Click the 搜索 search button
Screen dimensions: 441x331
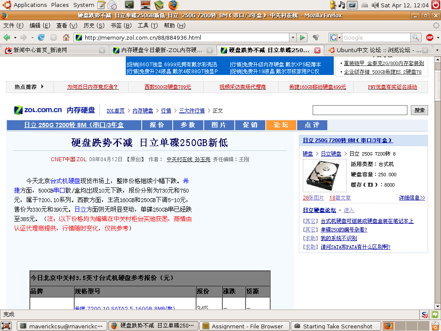pyautogui.click(x=419, y=110)
